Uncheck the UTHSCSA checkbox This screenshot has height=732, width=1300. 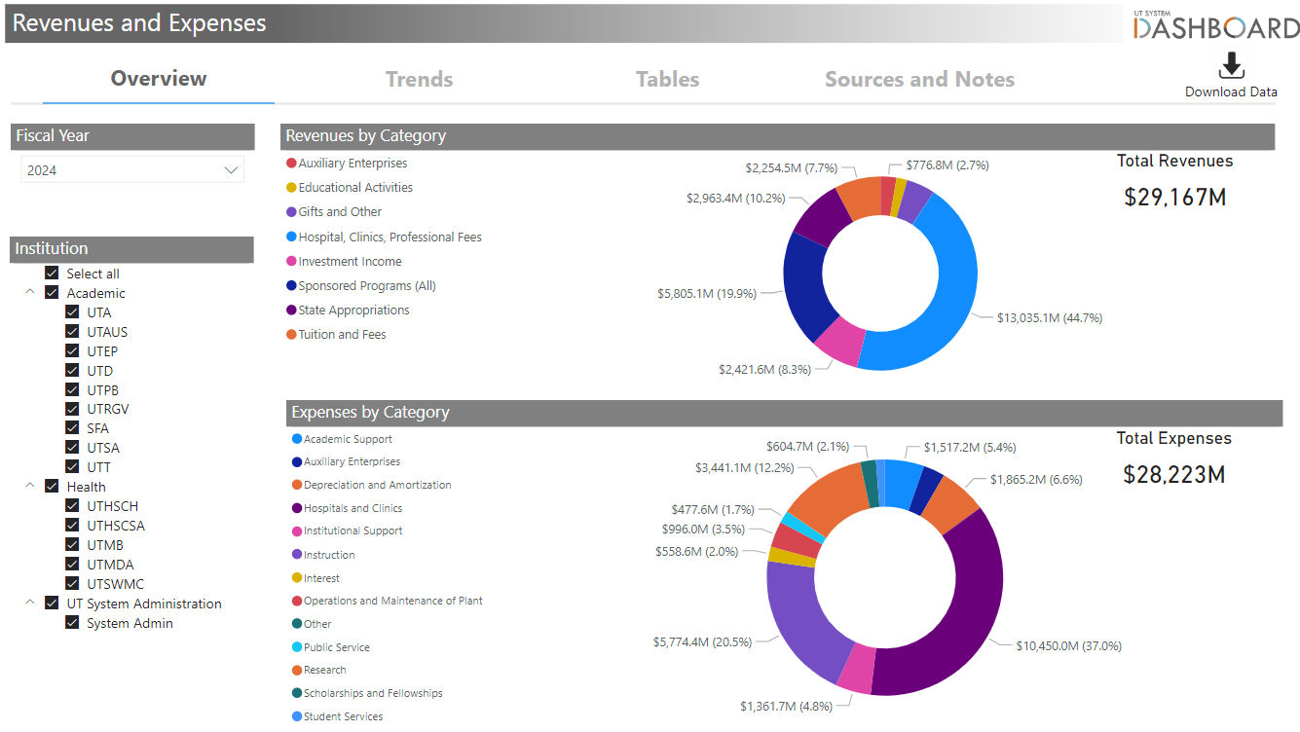(x=72, y=525)
